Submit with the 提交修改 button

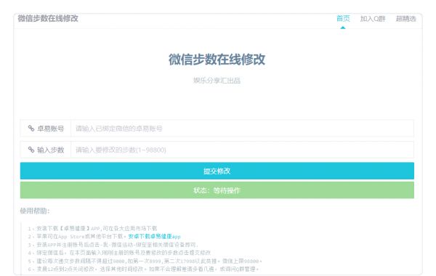(217, 171)
